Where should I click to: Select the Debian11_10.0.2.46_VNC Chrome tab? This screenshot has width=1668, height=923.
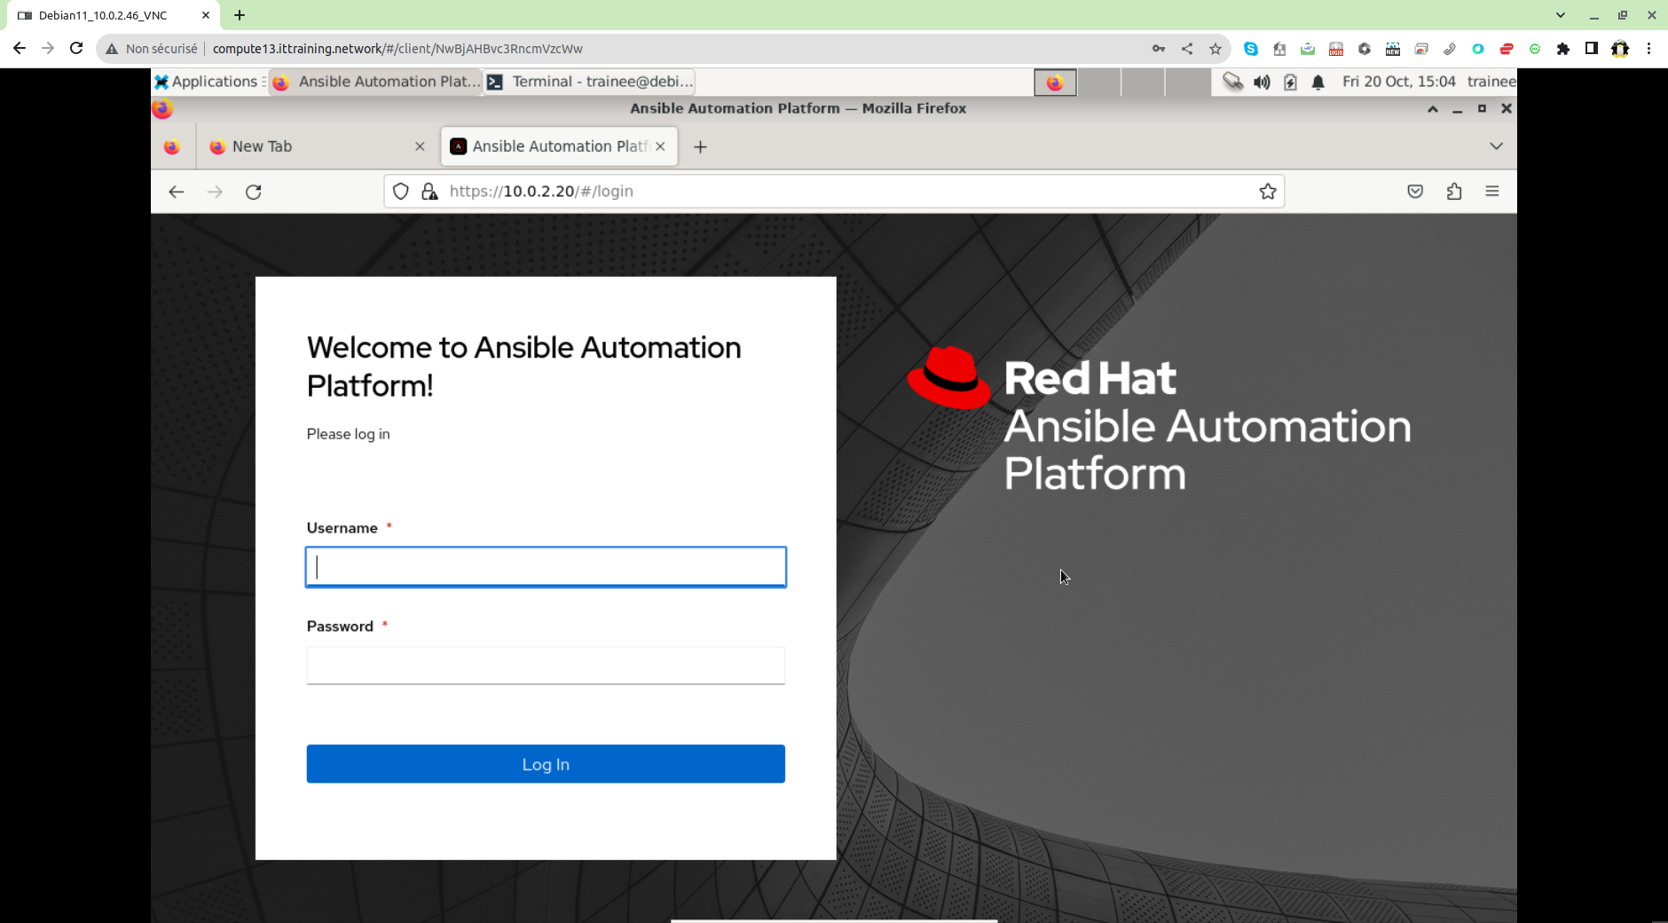point(111,15)
